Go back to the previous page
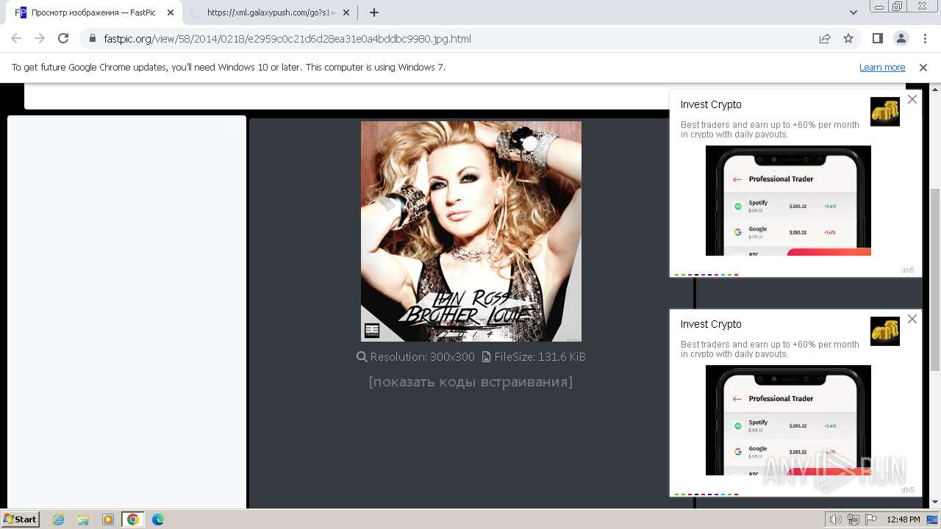This screenshot has width=941, height=529. 16,39
